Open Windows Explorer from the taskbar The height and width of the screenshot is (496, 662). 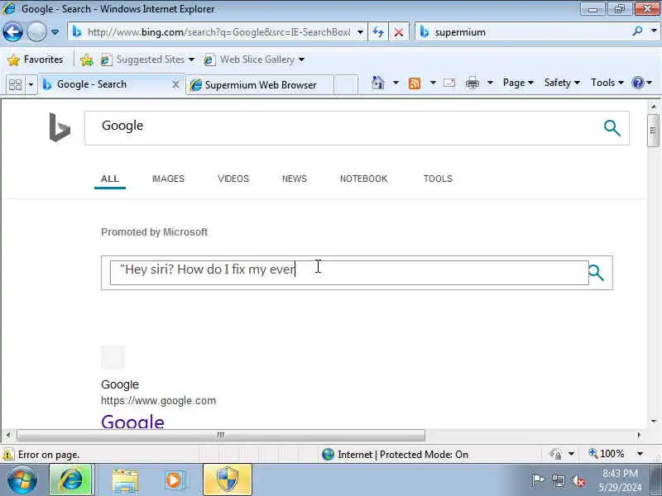pos(125,480)
